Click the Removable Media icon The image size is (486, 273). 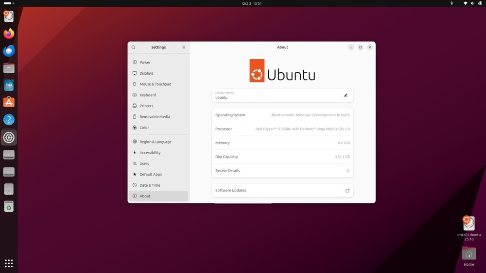pos(135,116)
